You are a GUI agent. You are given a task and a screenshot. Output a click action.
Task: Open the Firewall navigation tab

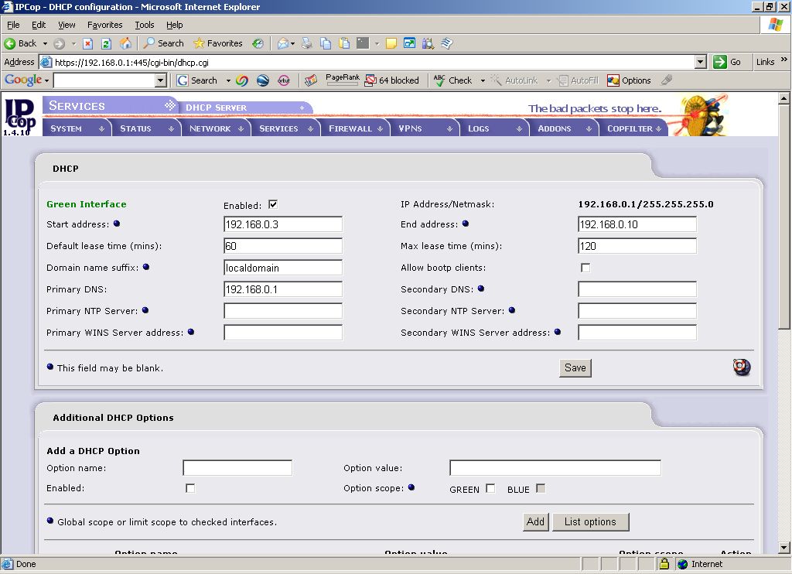pos(356,128)
